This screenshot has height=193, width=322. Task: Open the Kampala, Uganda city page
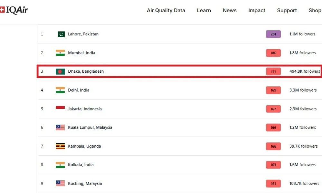[84, 146]
